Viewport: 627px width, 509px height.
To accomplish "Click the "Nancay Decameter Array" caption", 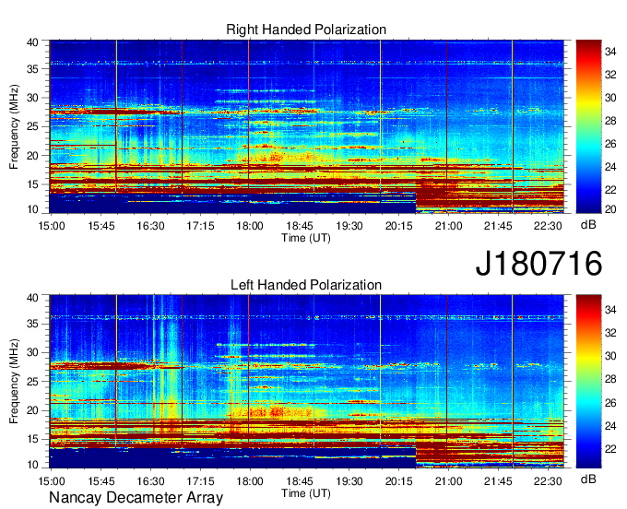I will (136, 498).
